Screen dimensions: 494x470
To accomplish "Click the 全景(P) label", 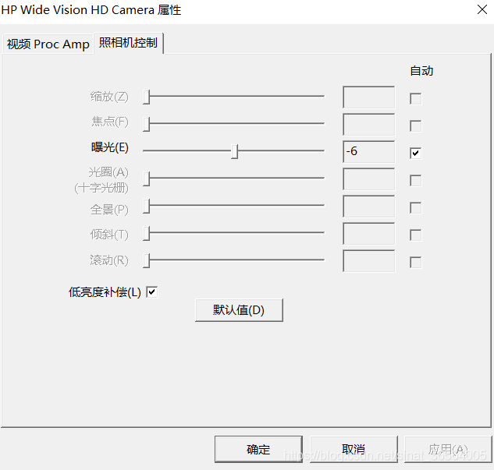I will (x=109, y=210).
